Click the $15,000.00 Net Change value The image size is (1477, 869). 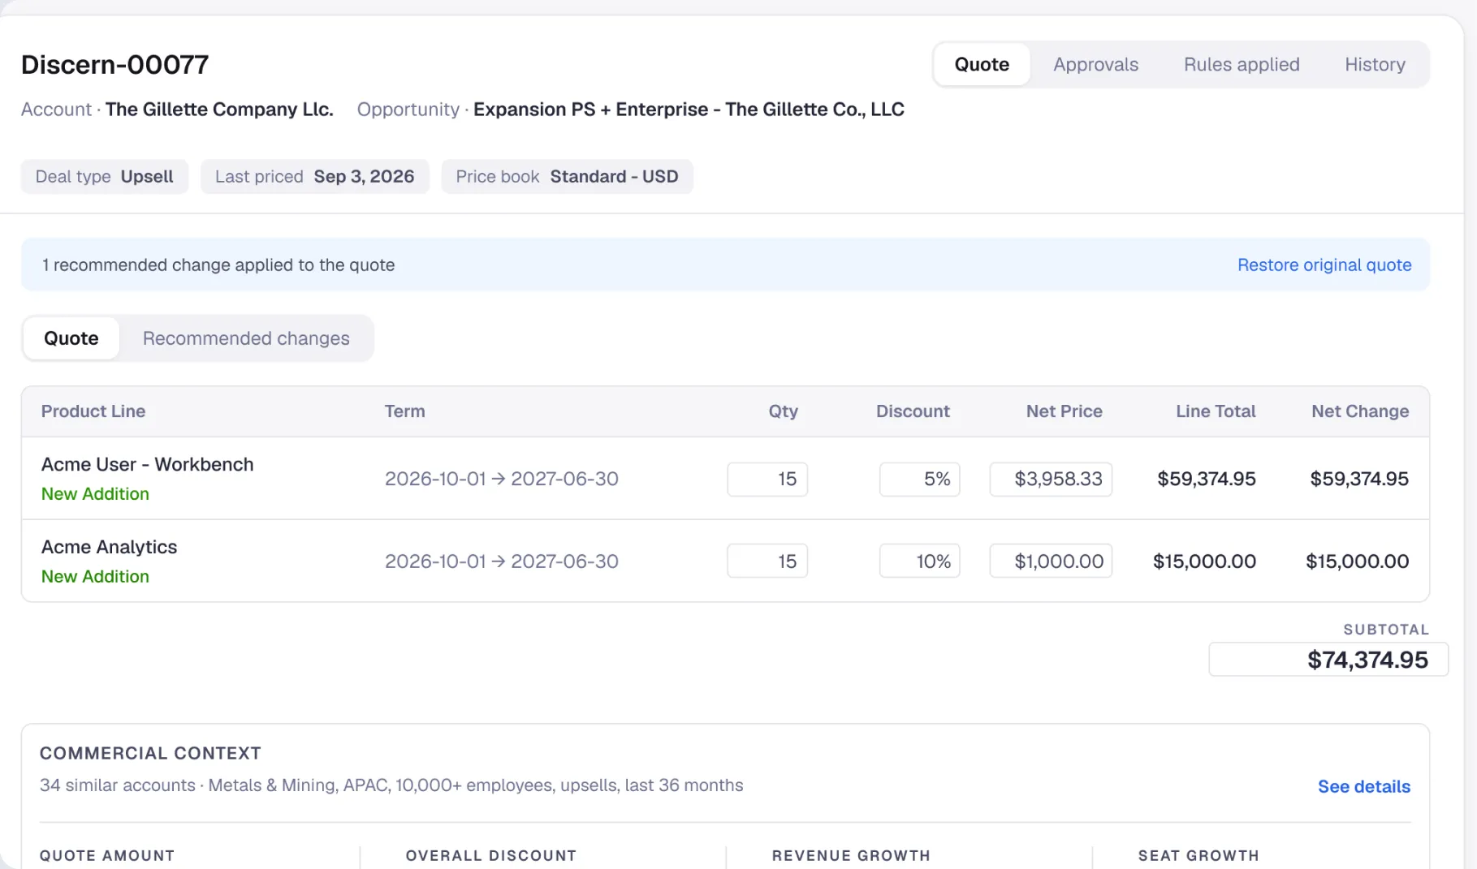(1357, 561)
